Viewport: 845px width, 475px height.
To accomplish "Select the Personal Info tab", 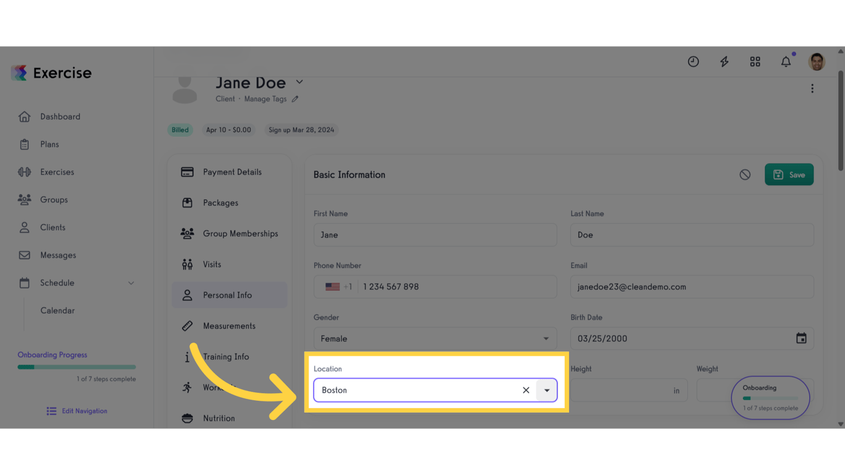I will (229, 295).
